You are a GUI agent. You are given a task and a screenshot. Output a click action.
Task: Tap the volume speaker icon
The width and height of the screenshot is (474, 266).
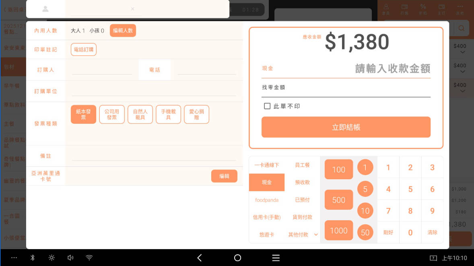70,258
